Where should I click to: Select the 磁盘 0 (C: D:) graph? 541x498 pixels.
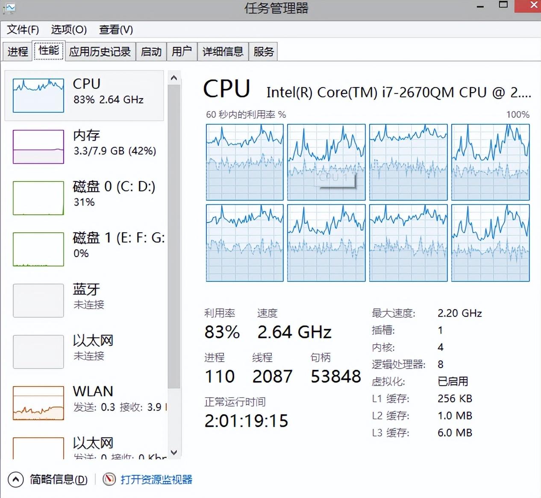tap(38, 198)
